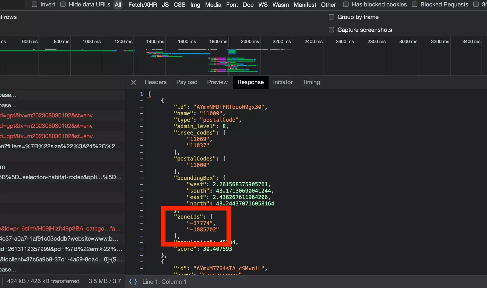The image size is (487, 288).
Task: Open the Payload tab
Action: 187,82
